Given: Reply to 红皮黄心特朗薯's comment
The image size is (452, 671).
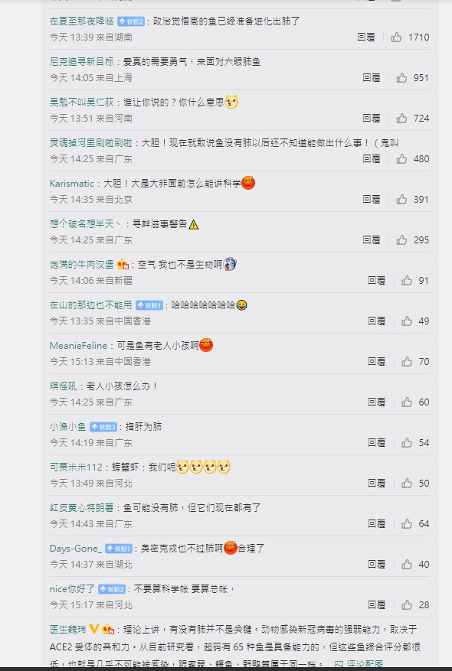Looking at the screenshot, I should (377, 524).
